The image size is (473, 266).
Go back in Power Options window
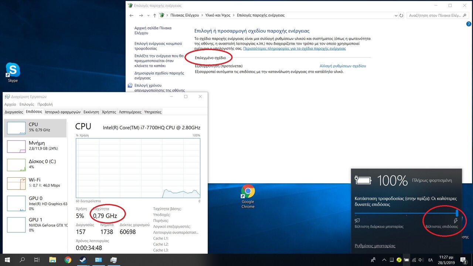point(132,16)
